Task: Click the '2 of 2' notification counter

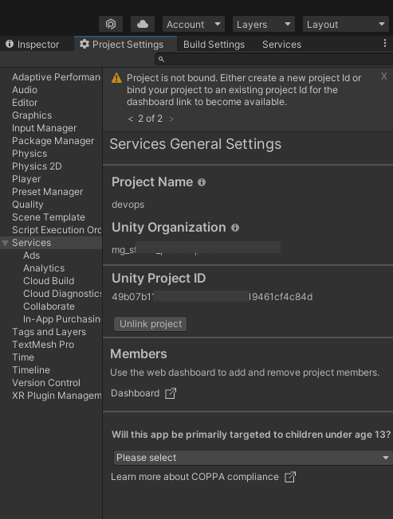Action: click(x=151, y=119)
